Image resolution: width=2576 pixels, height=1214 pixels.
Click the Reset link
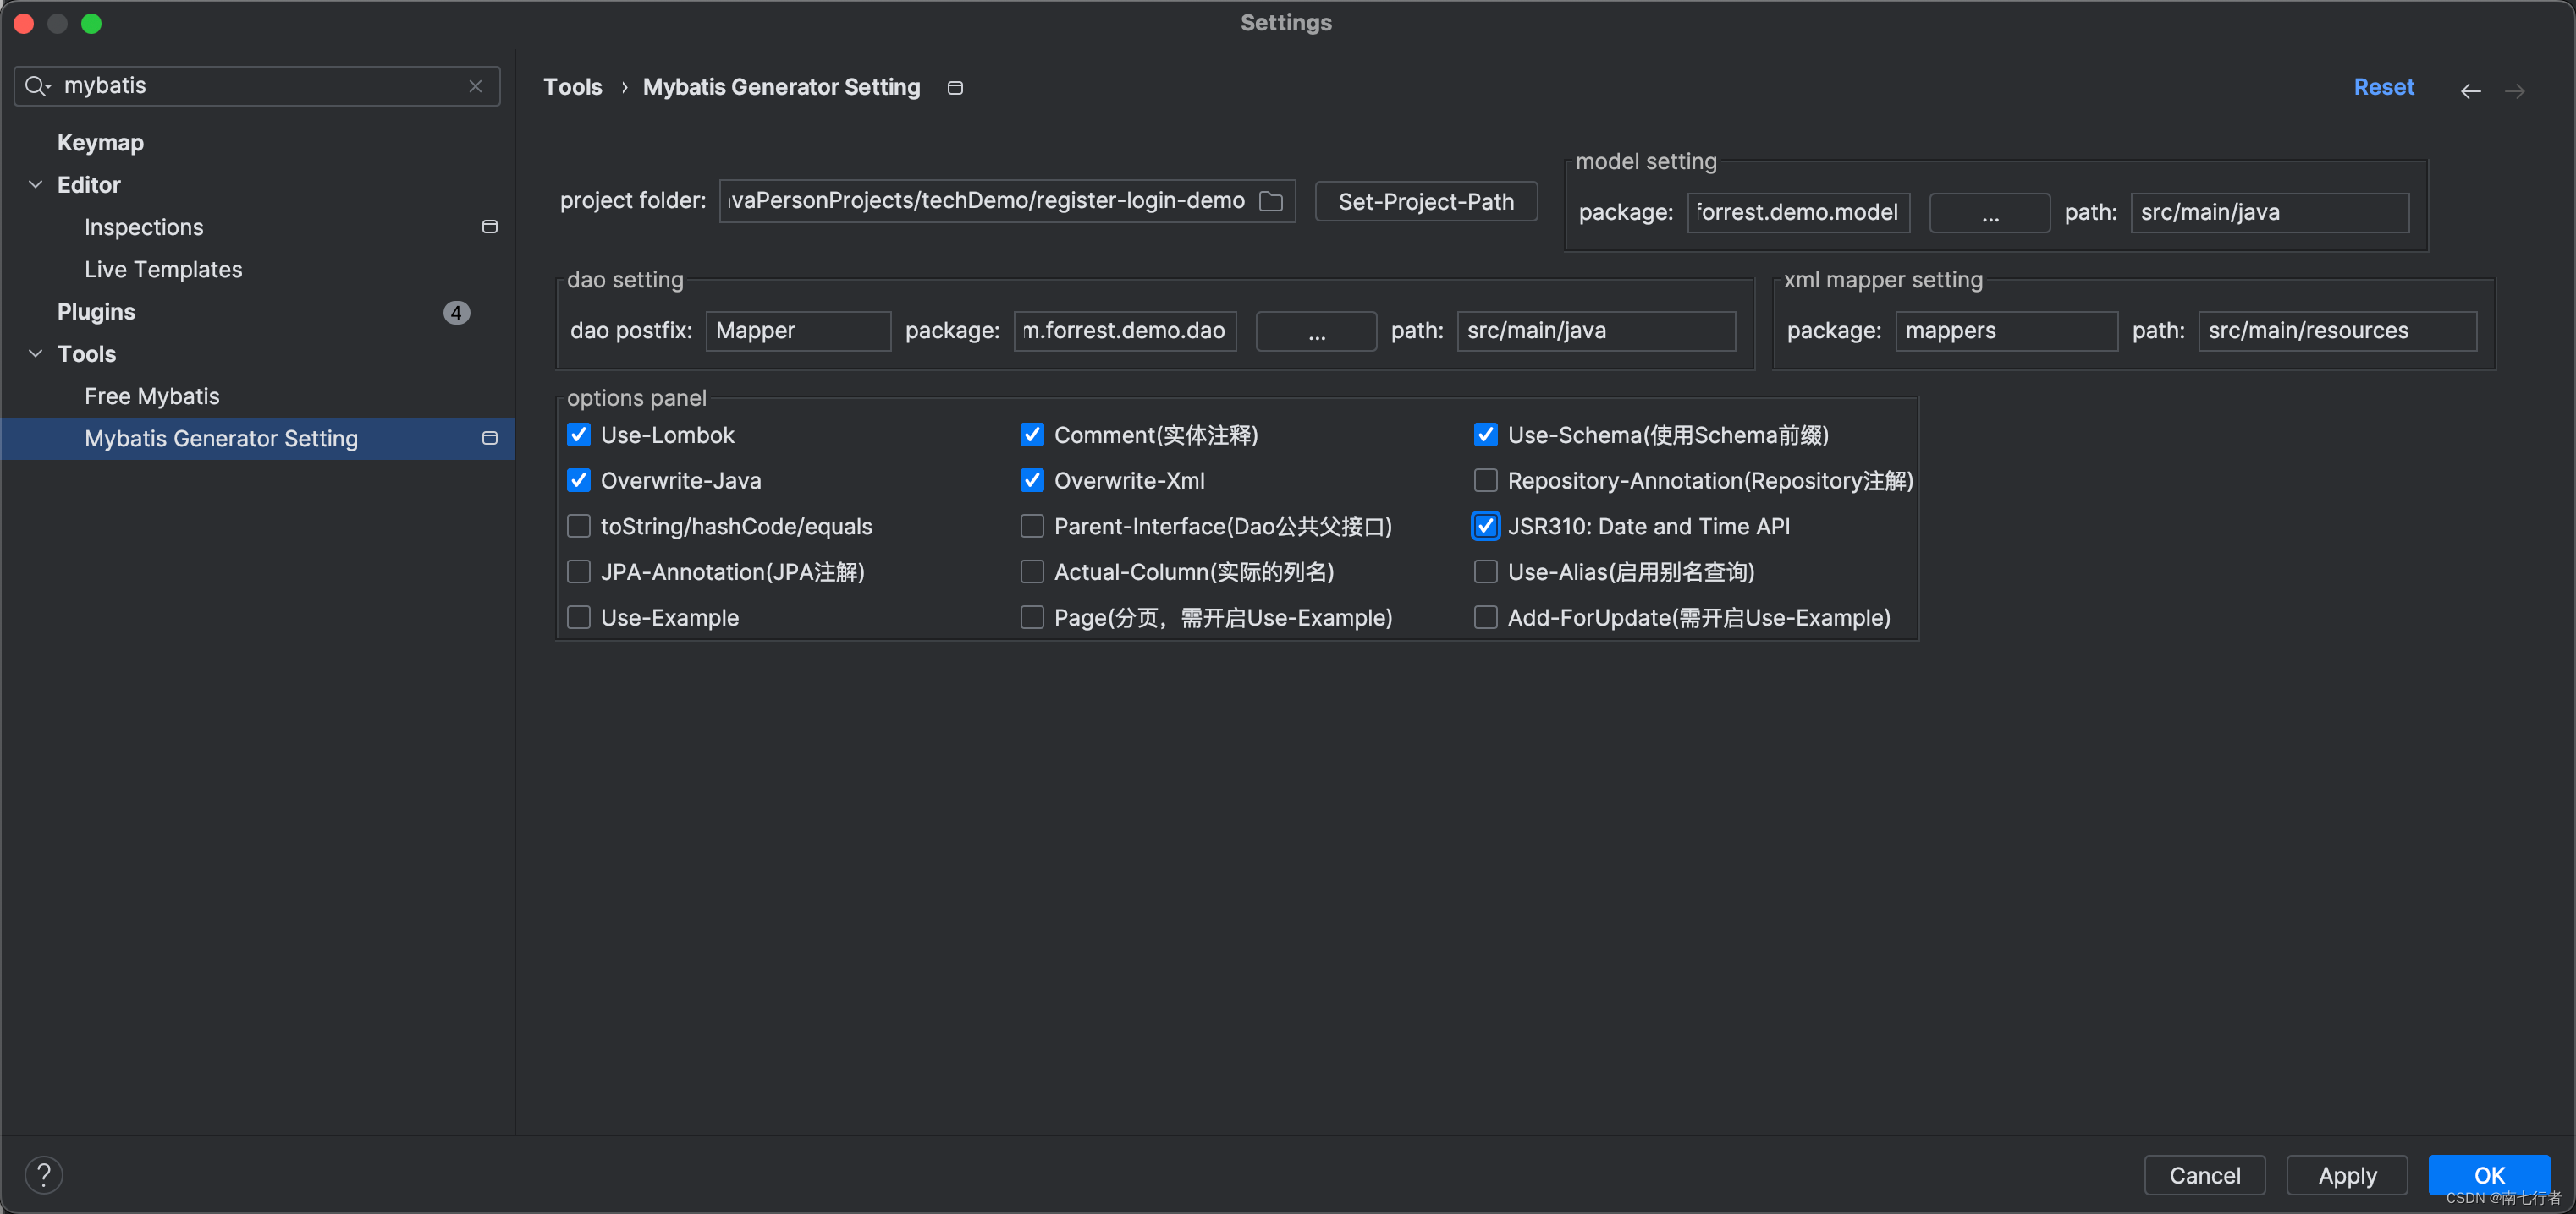(2383, 87)
